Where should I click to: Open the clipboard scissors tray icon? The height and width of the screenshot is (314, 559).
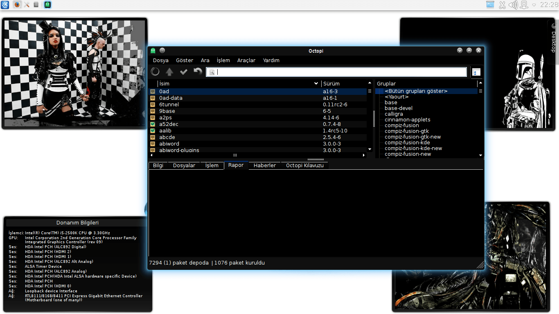point(502,5)
